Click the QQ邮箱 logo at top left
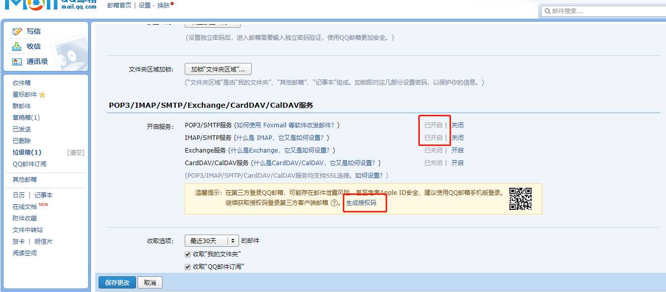The image size is (666, 292). pyautogui.click(x=50, y=5)
